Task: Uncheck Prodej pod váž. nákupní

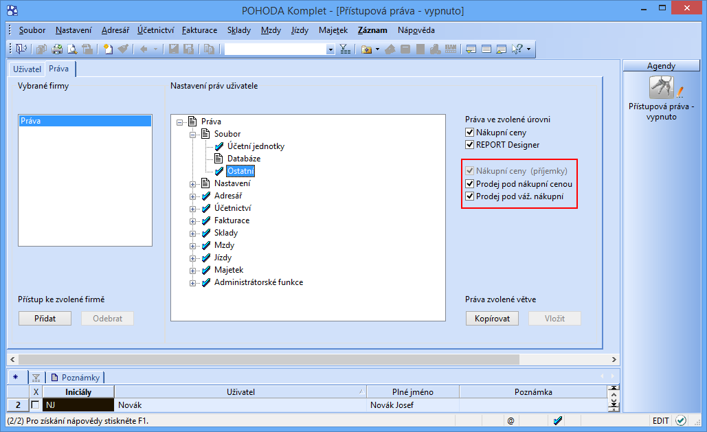Action: [x=469, y=196]
